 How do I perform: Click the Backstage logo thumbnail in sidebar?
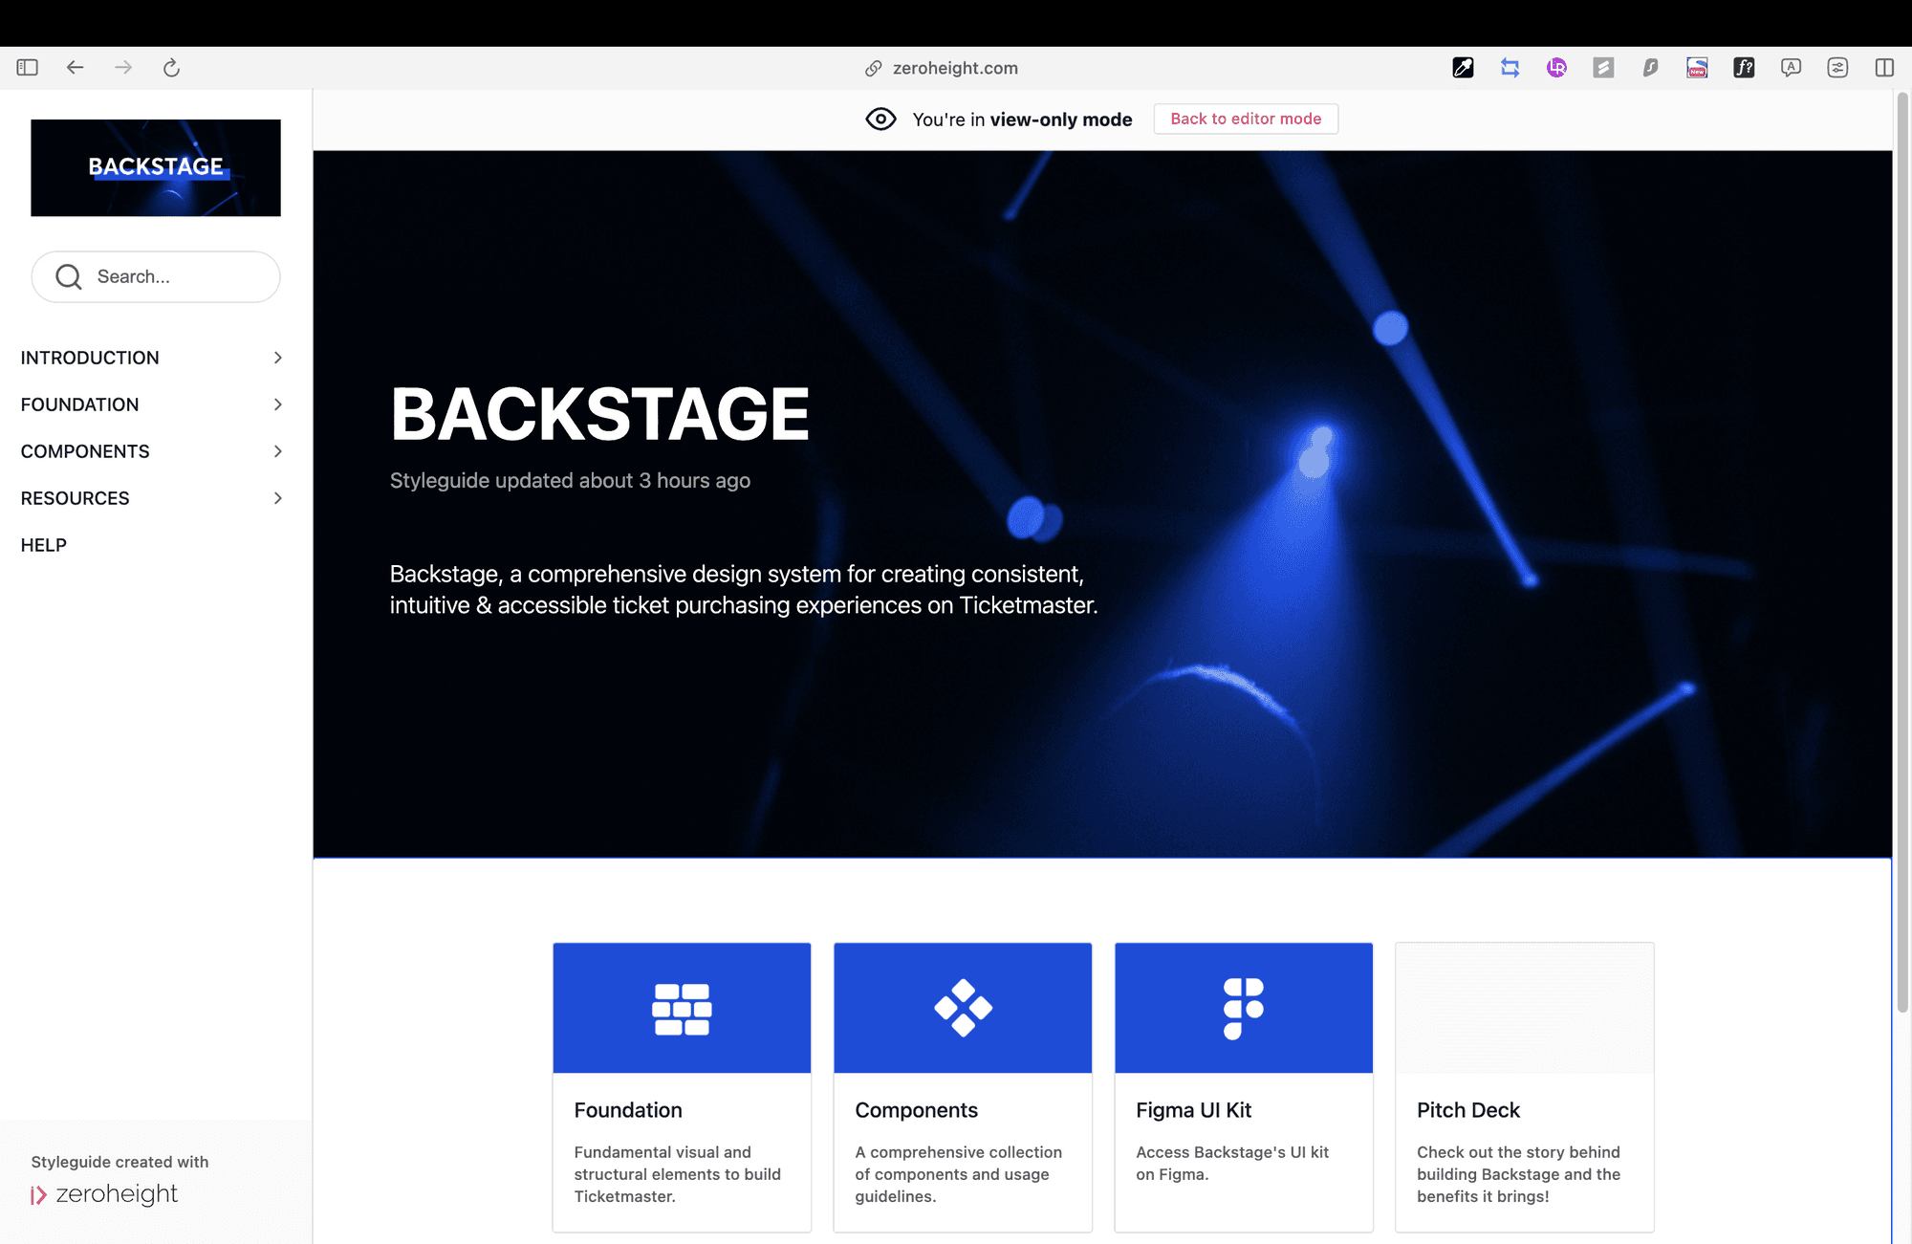(156, 167)
